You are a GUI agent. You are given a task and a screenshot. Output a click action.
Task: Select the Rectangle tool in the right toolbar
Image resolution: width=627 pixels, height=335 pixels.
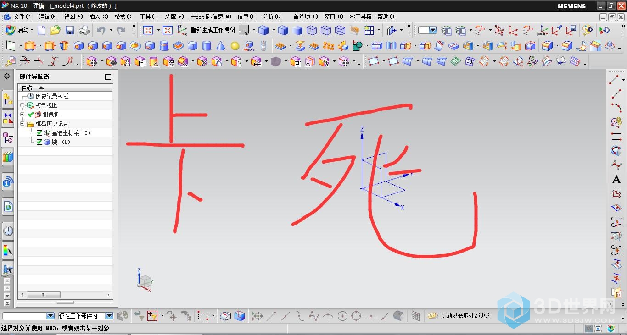(616, 137)
